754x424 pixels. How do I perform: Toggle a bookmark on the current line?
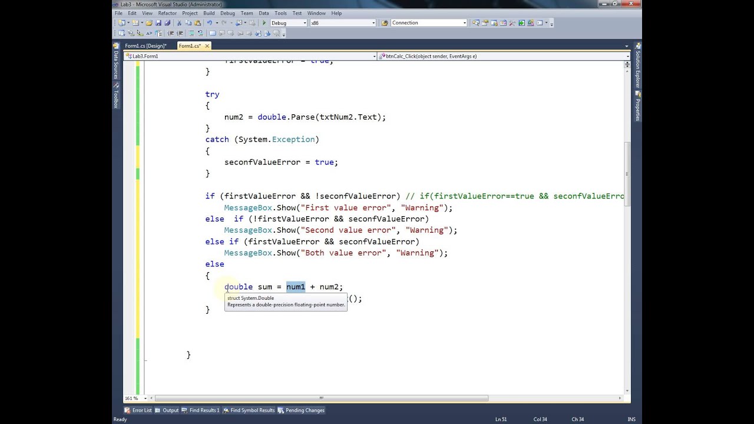point(212,33)
